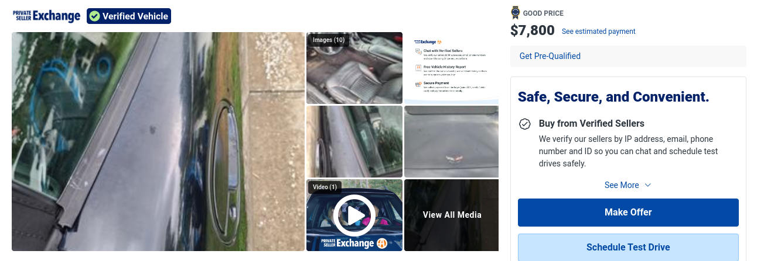Open View All Media tile
764x261 pixels.
[x=452, y=215]
